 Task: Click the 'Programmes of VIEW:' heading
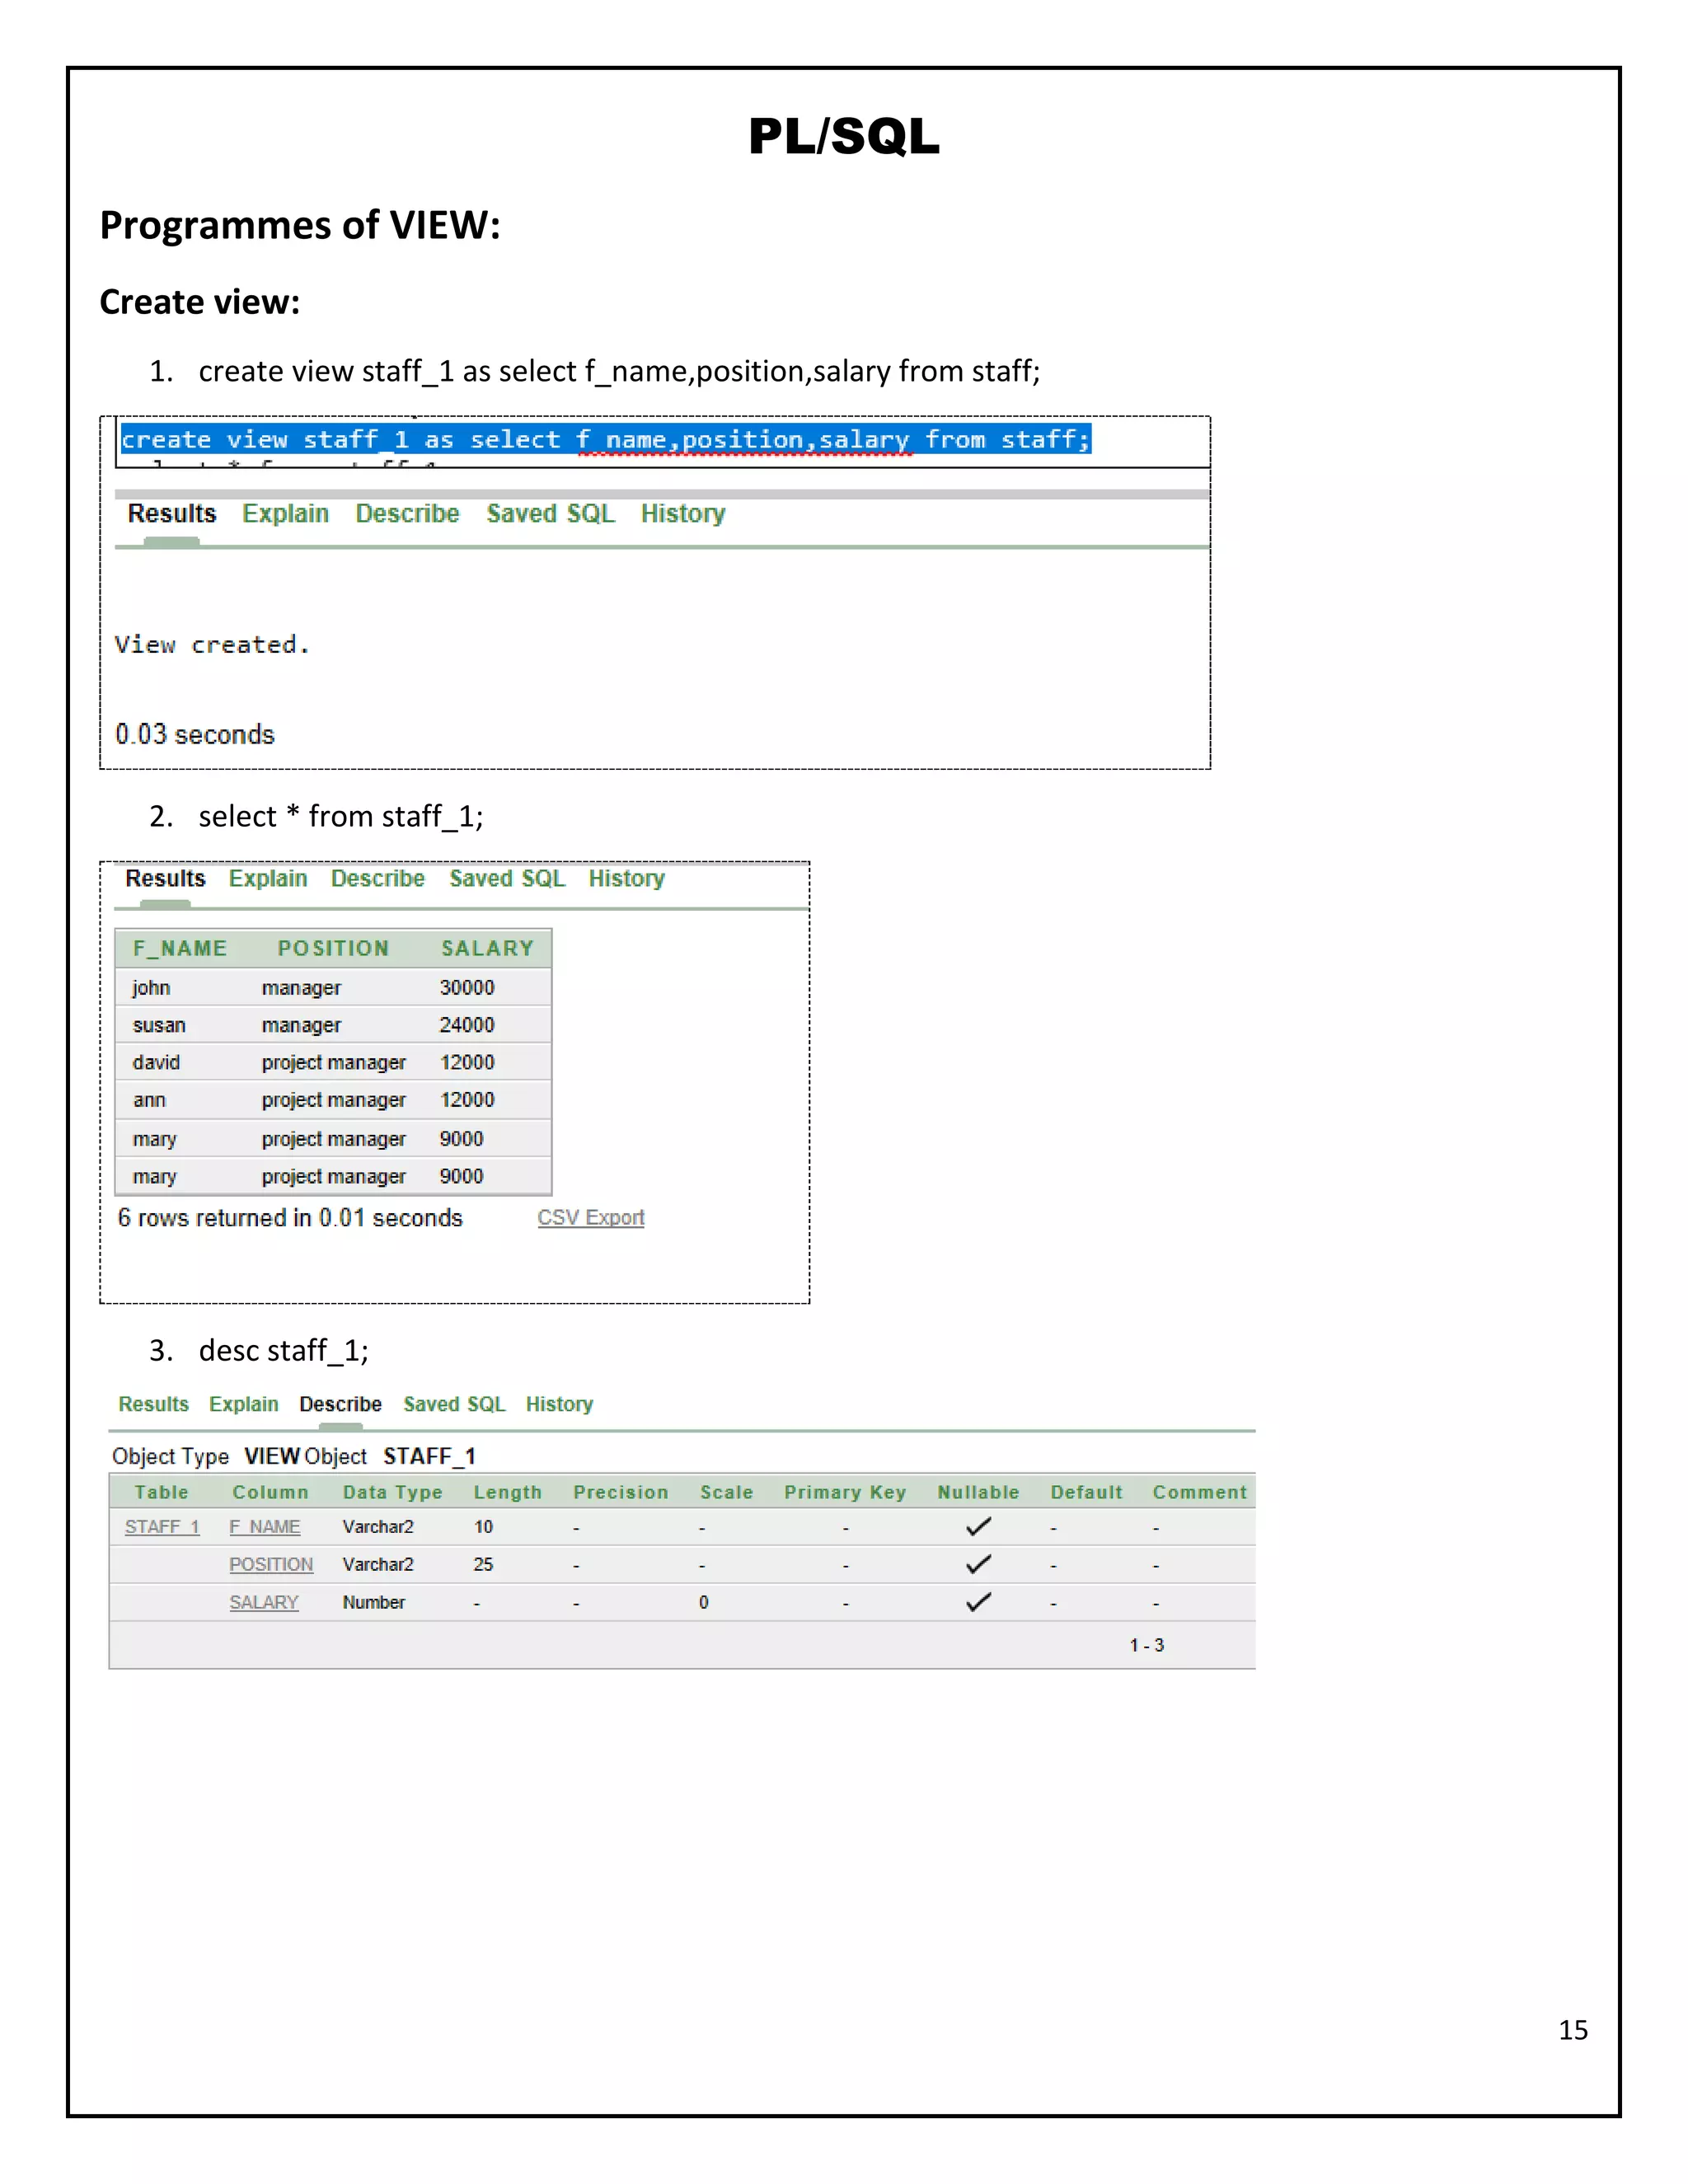[300, 225]
